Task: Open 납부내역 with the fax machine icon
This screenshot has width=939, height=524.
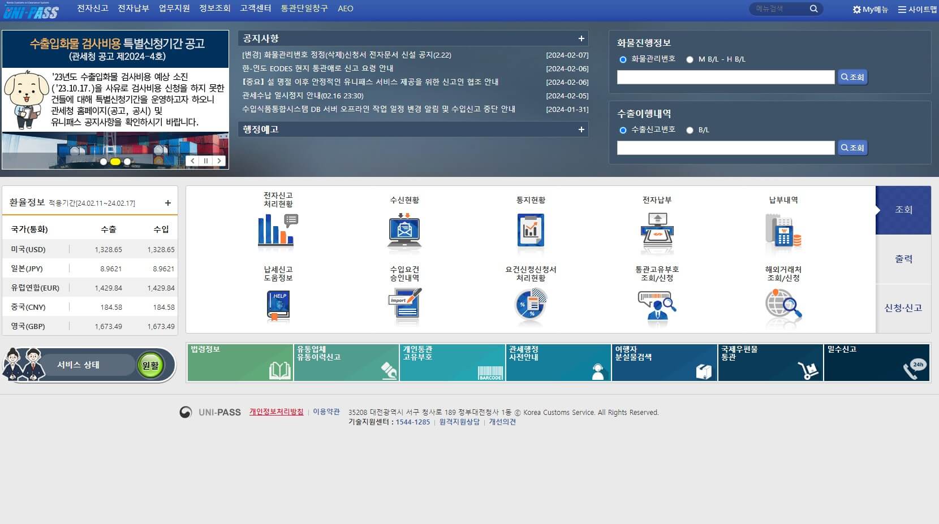Action: coord(783,231)
